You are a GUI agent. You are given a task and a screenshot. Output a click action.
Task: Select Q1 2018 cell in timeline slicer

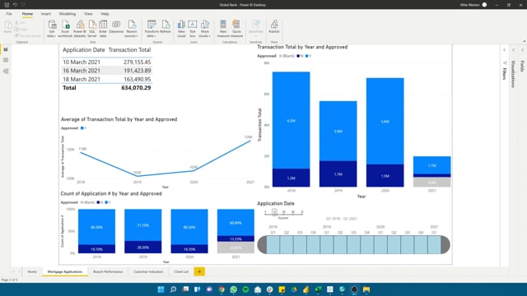pyautogui.click(x=273, y=244)
